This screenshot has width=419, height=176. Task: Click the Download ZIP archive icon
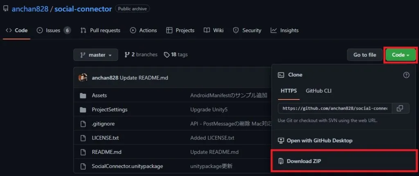[281, 161]
